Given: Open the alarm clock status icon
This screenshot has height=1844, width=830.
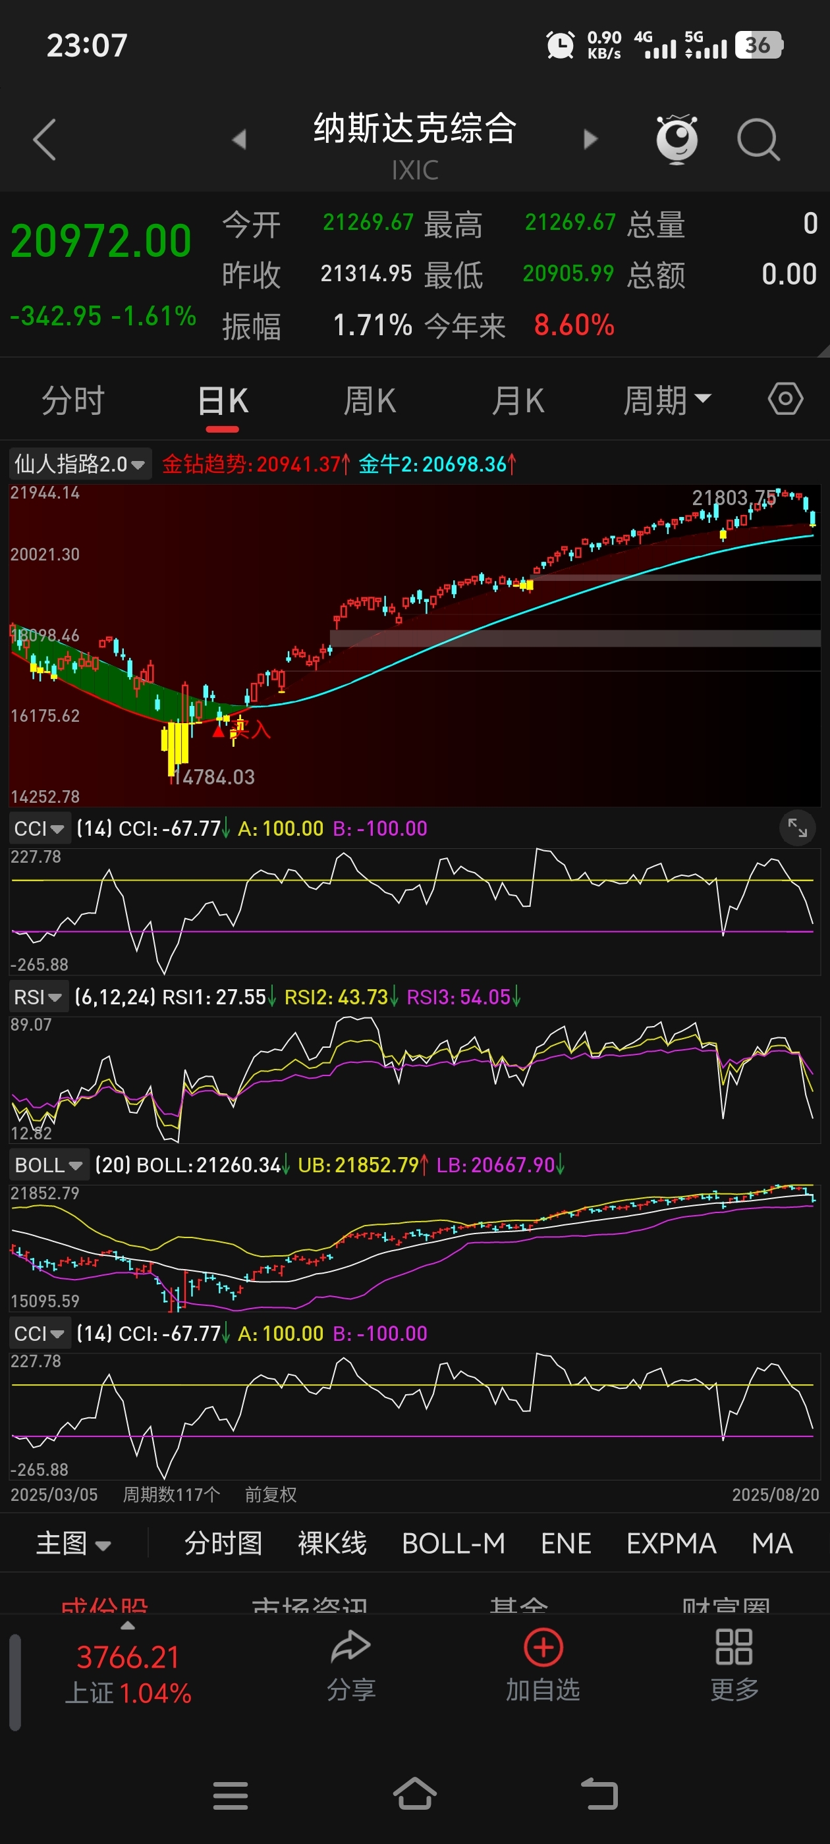Looking at the screenshot, I should tap(560, 45).
